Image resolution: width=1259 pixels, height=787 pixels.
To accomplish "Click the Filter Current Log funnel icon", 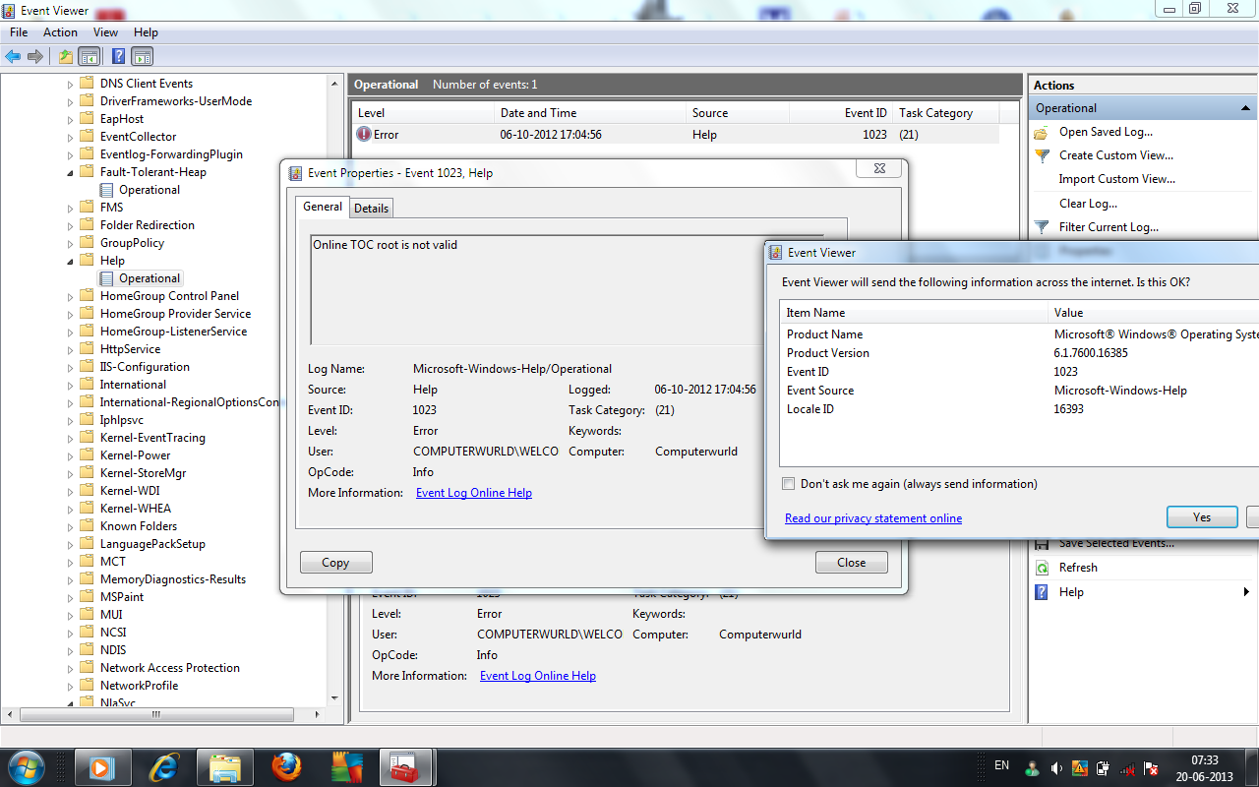I will click(x=1043, y=227).
